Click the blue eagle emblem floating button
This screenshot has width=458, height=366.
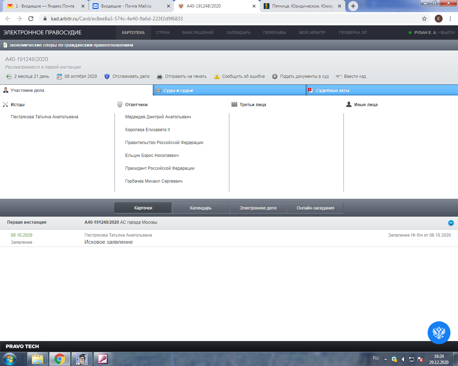[439, 333]
